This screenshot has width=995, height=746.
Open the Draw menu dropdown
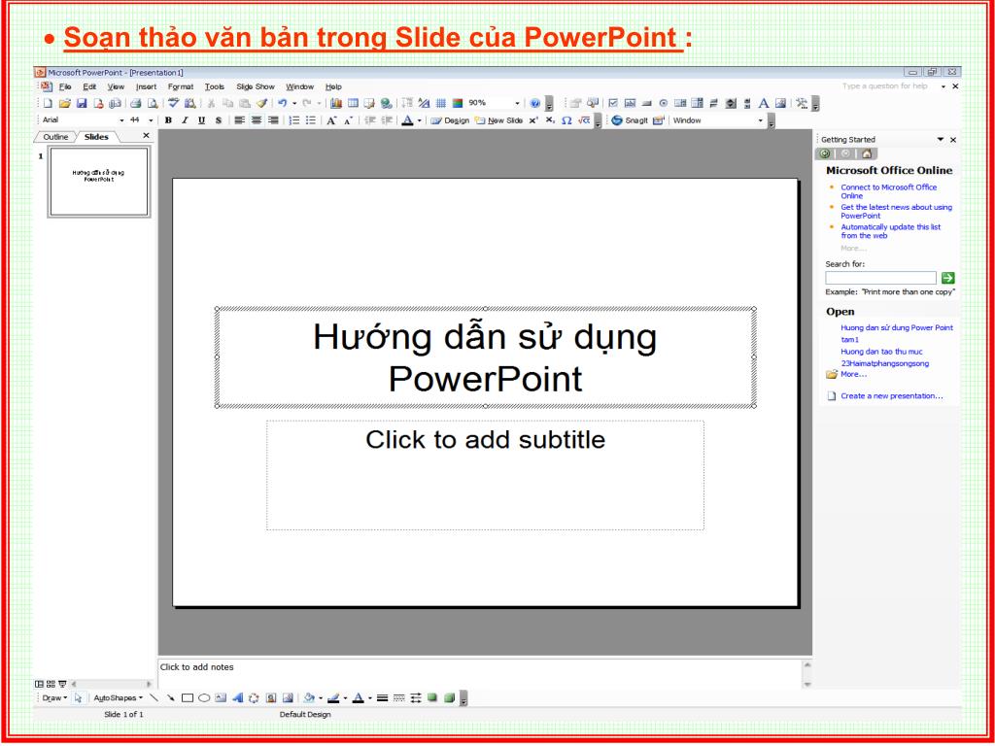tap(54, 697)
